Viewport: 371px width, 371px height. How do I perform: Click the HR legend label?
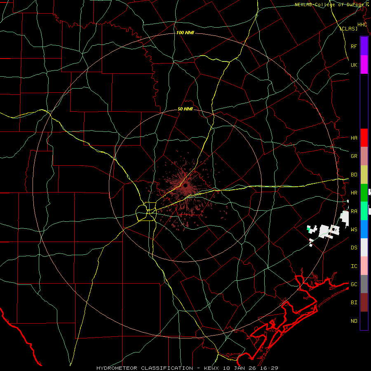pyautogui.click(x=354, y=193)
